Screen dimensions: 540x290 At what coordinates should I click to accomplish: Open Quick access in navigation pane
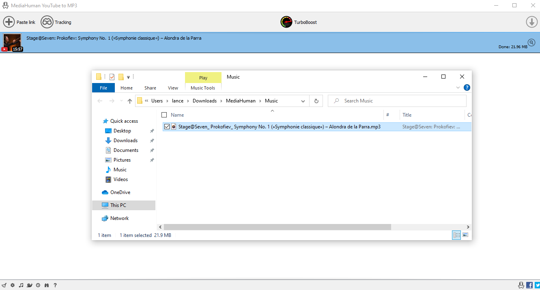pos(124,121)
